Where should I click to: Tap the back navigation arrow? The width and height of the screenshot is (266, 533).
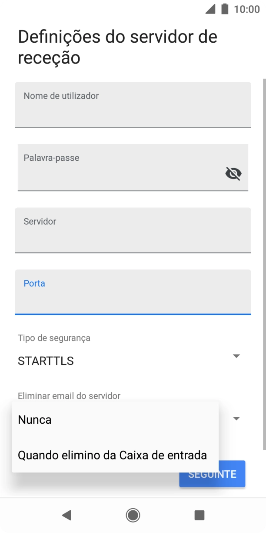coord(66,515)
